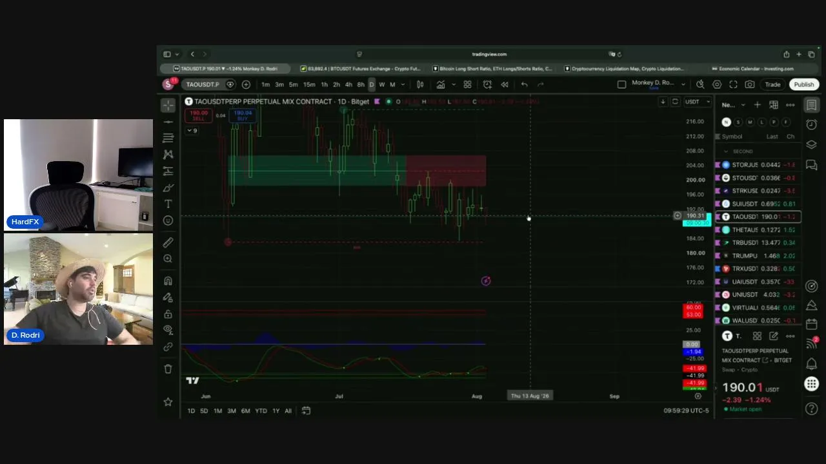Screen dimensions: 826x464
Task: Select the W weekly timeframe
Action: [381, 84]
